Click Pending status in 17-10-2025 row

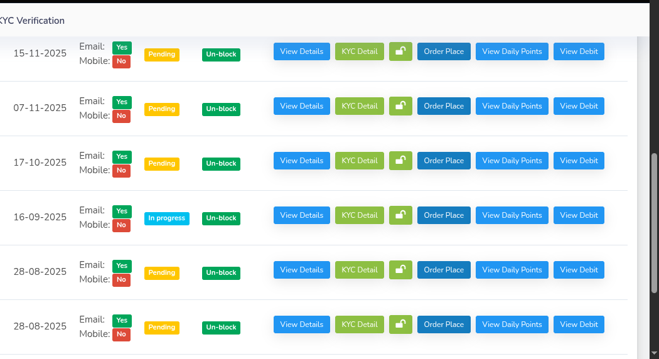[x=162, y=164]
